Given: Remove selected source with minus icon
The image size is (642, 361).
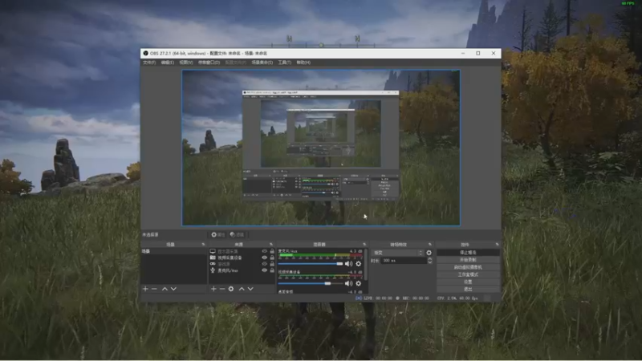Looking at the screenshot, I should coord(222,289).
